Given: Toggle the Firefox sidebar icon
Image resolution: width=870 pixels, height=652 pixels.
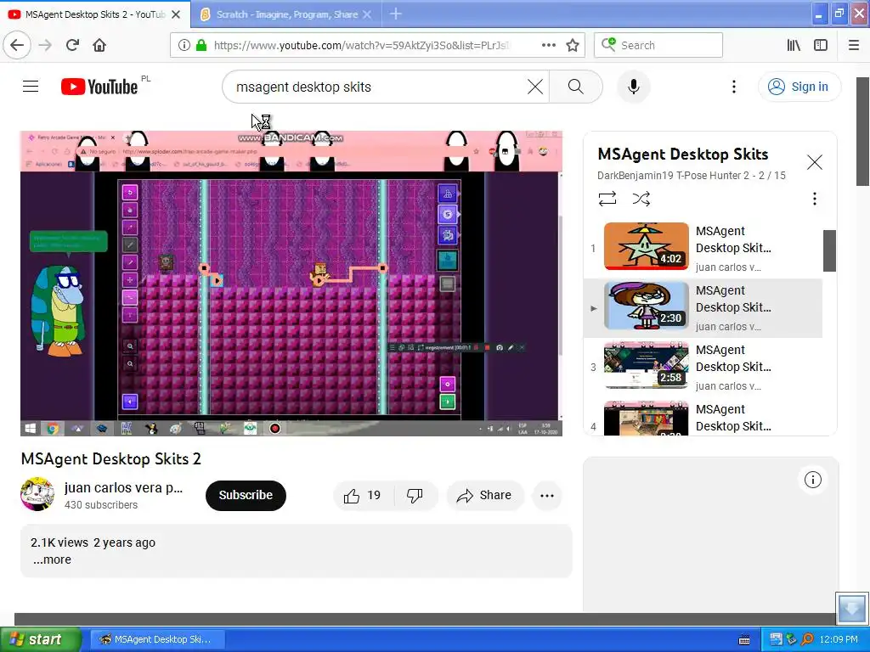Looking at the screenshot, I should (821, 45).
